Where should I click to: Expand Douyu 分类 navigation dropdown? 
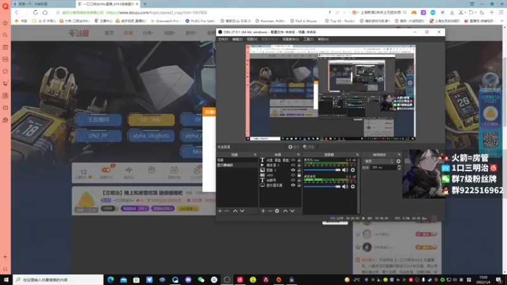pos(148,33)
